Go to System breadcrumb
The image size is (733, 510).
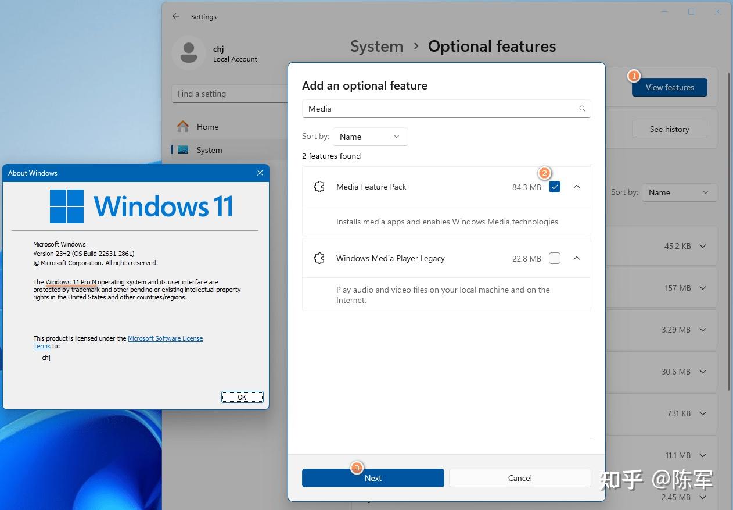click(376, 47)
